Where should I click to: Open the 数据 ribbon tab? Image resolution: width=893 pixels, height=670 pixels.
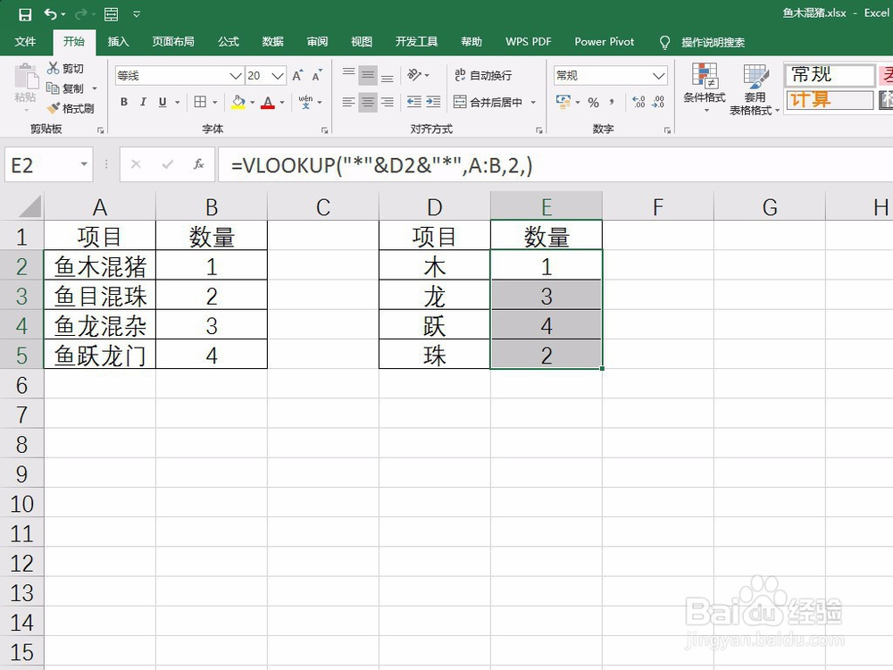(x=272, y=41)
